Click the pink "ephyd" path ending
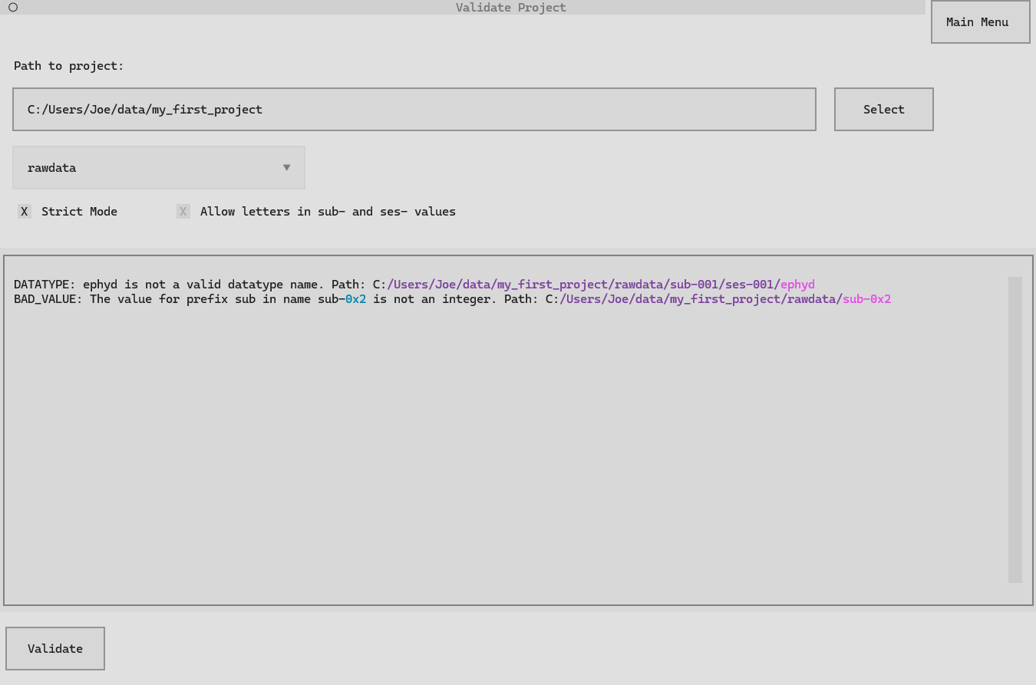This screenshot has height=685, width=1036. coord(797,285)
